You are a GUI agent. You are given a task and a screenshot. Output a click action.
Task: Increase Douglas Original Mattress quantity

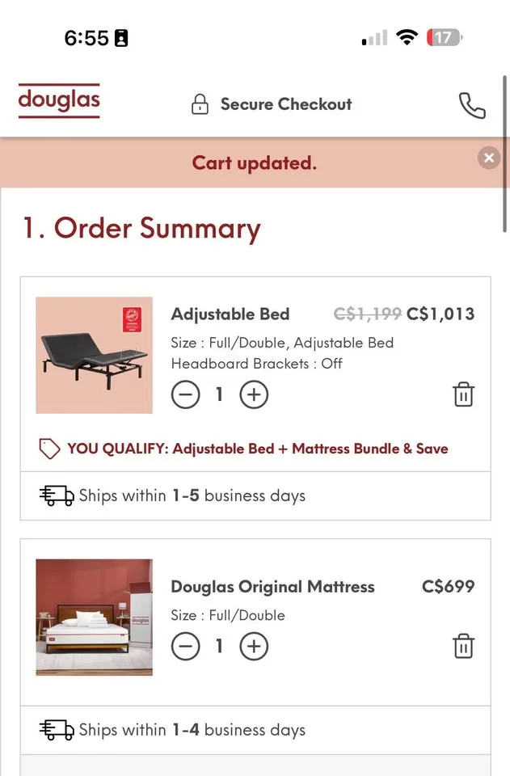pos(254,646)
